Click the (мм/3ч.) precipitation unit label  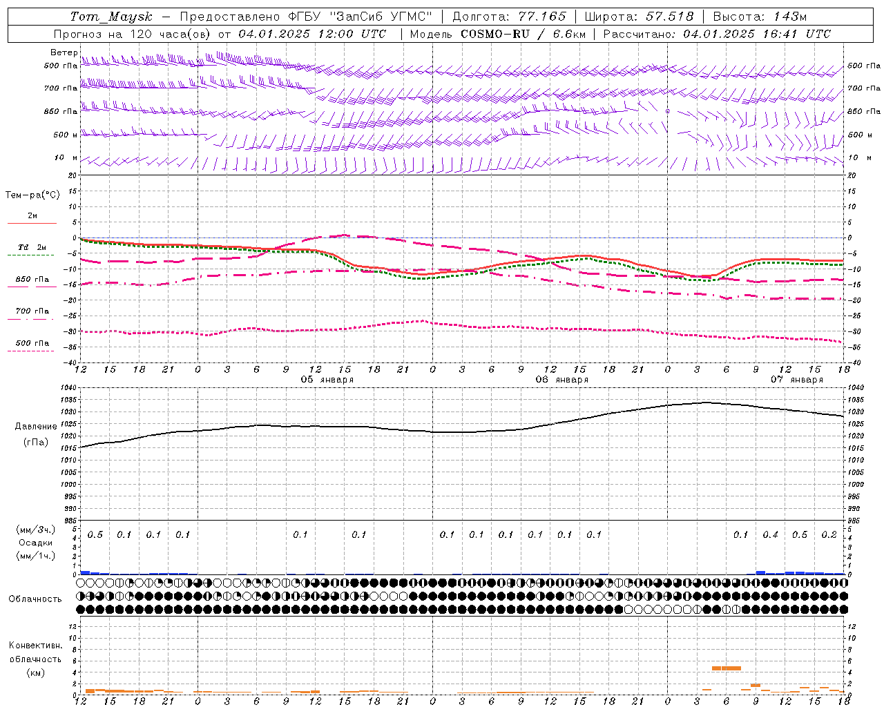coord(36,530)
